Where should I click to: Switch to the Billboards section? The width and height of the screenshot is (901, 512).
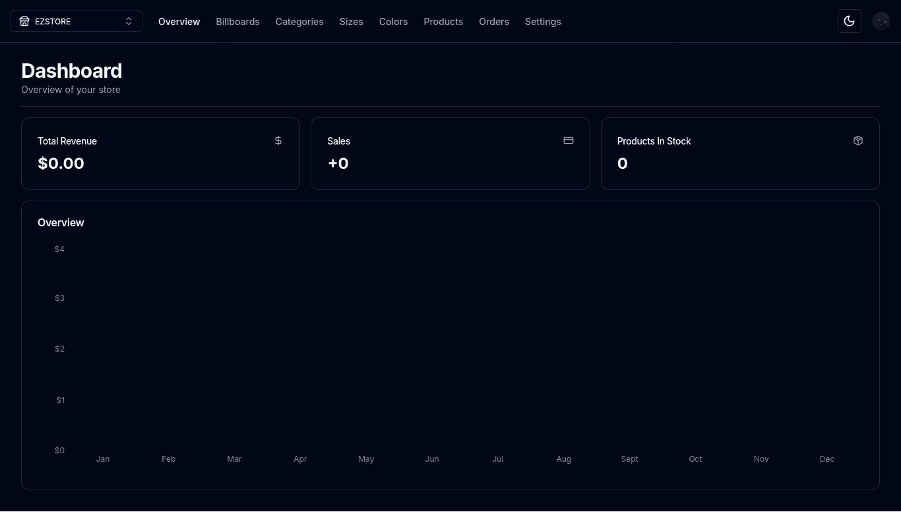pos(237,22)
